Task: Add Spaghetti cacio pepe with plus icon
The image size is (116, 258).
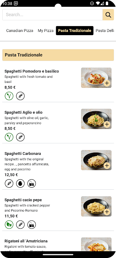Action: [107, 212]
